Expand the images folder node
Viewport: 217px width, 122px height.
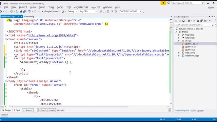[179, 41]
